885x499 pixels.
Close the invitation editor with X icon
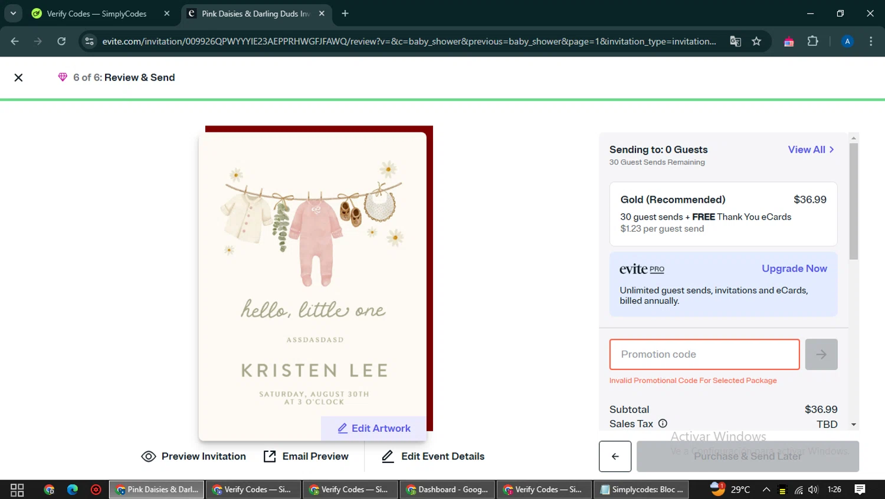point(18,78)
